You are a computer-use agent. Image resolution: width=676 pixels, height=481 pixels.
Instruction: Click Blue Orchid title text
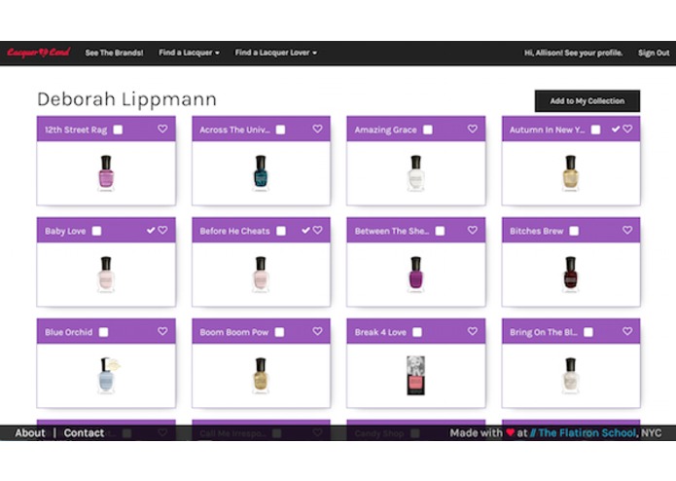[x=68, y=332]
